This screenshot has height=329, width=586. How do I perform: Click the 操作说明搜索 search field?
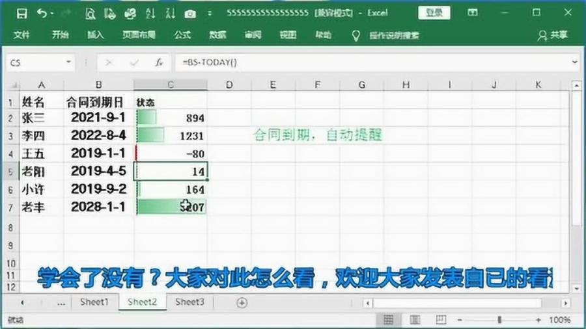394,36
